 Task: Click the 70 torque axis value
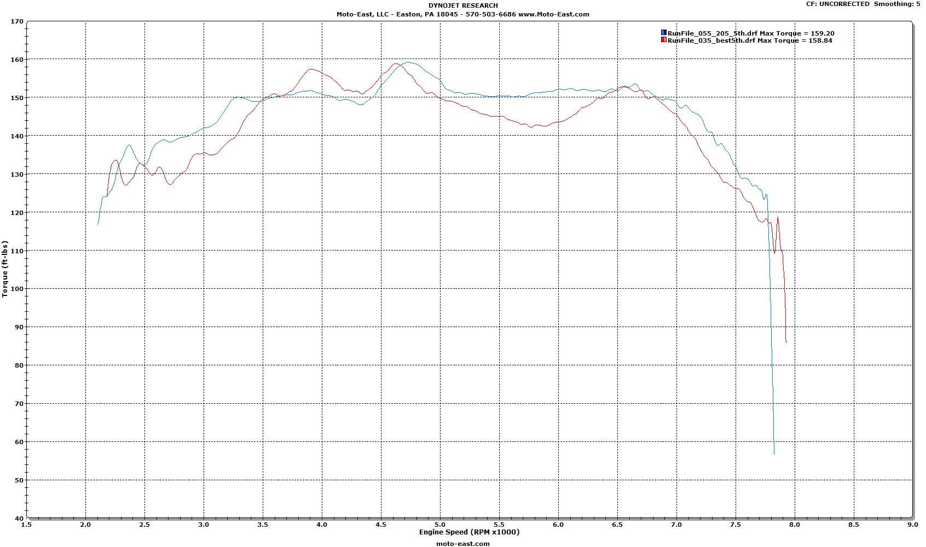pyautogui.click(x=19, y=404)
